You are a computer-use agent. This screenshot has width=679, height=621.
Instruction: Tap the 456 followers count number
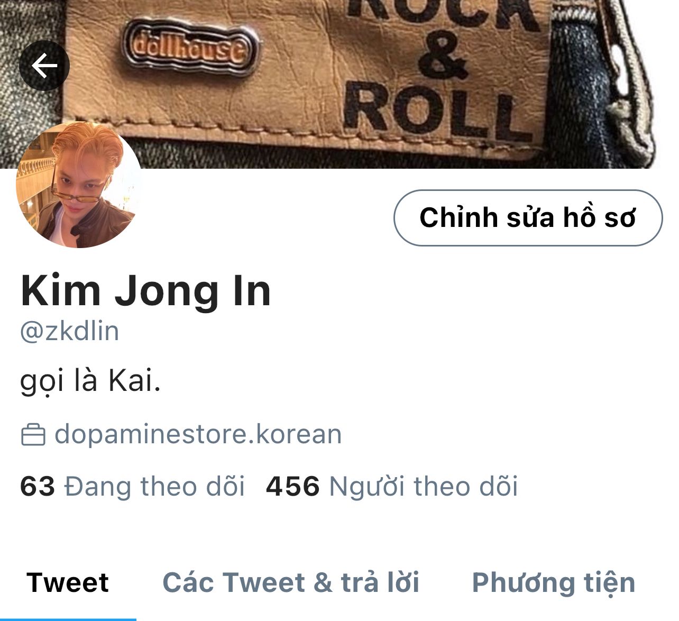coord(293,486)
